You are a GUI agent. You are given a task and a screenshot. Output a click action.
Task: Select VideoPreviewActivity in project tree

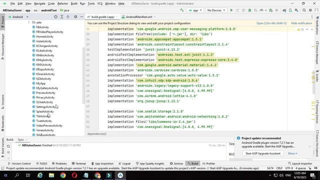[x=49, y=125]
